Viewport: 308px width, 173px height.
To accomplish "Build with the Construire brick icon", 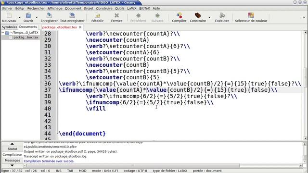I will coord(198,15).
